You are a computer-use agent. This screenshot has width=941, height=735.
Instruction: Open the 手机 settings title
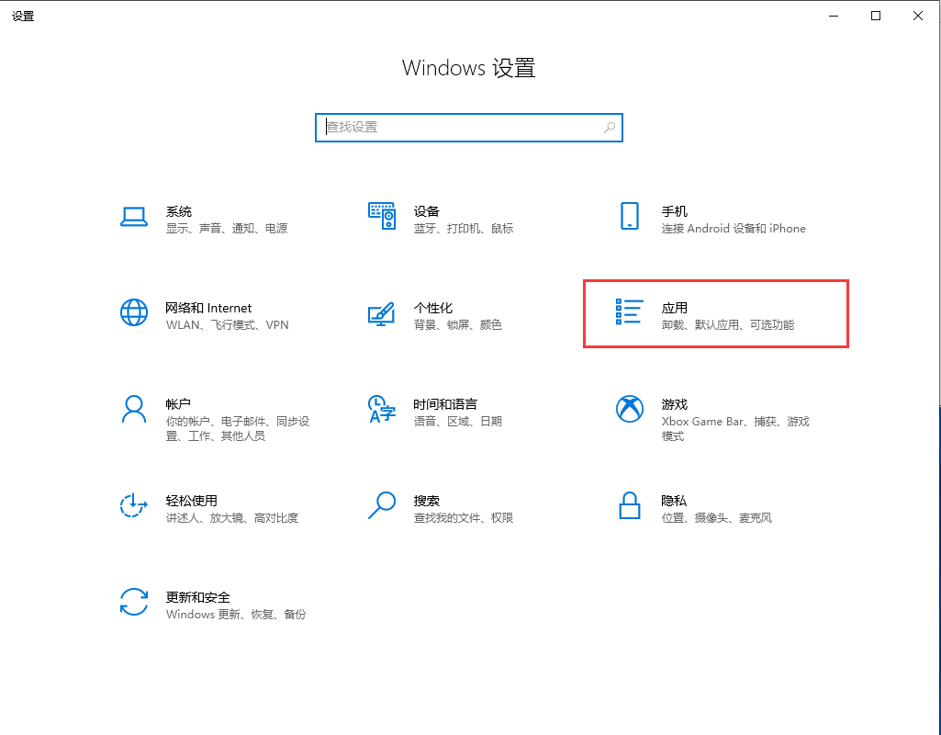[675, 211]
